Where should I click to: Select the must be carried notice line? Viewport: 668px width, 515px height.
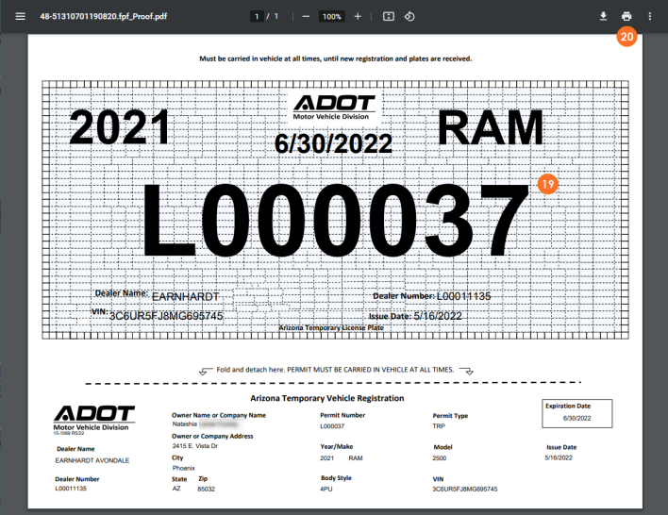coord(336,58)
